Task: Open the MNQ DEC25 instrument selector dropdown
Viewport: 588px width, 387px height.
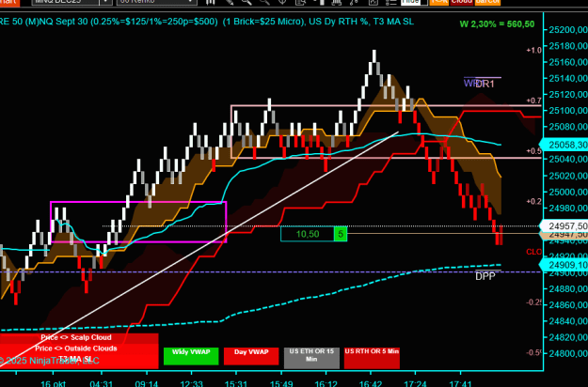Action: (x=106, y=2)
